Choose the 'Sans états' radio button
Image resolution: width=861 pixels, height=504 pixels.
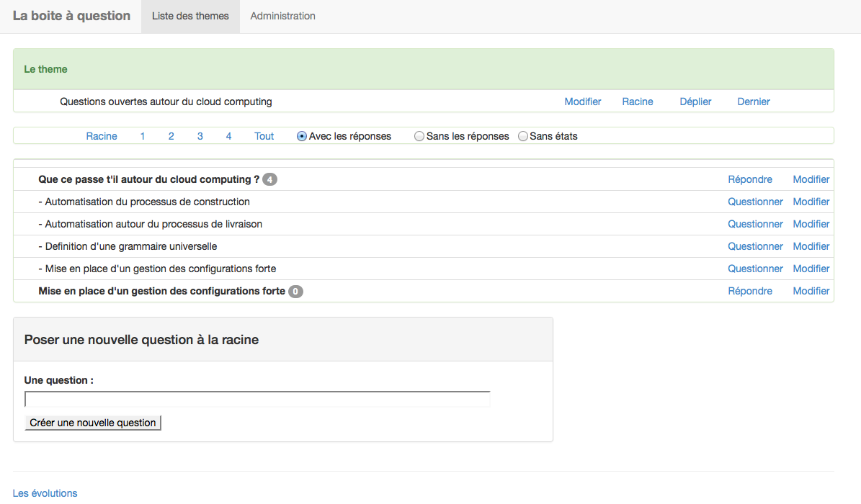pyautogui.click(x=523, y=136)
